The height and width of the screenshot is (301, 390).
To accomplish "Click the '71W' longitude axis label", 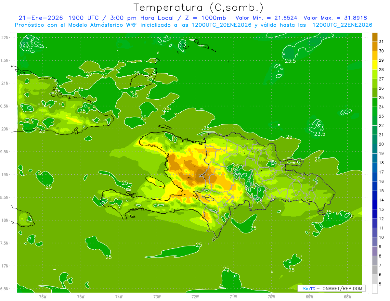I will click(233, 297).
